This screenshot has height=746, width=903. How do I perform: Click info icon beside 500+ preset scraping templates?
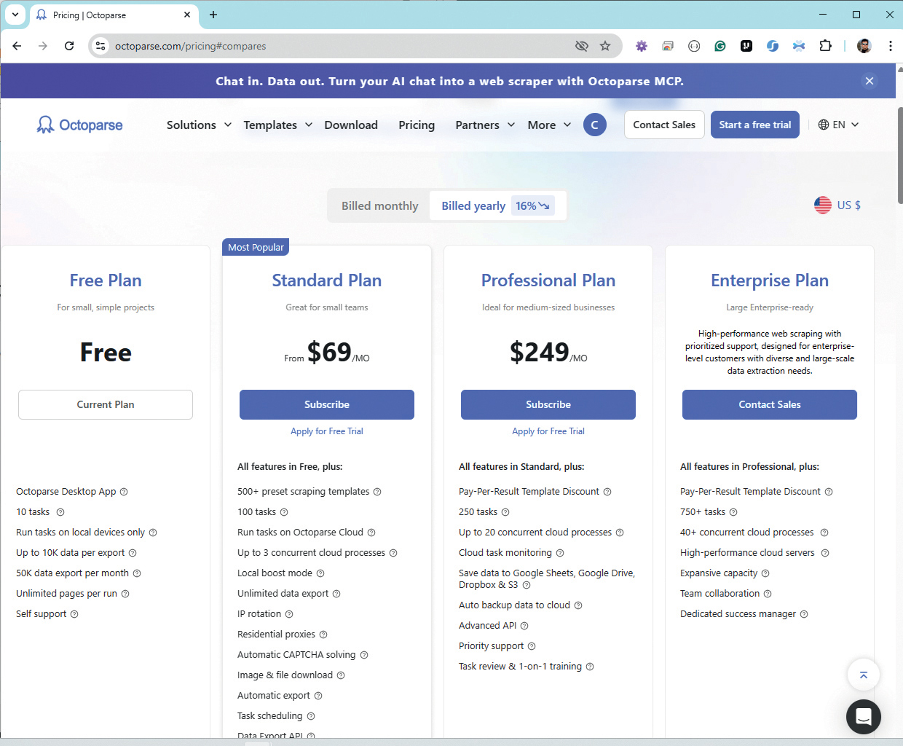[x=377, y=492]
